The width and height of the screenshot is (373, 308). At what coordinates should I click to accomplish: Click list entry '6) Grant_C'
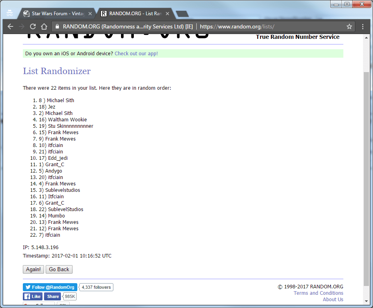tap(51, 203)
